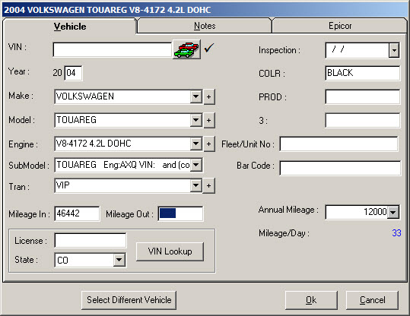
Task: Open the Inspection date dropdown
Action: click(x=394, y=50)
